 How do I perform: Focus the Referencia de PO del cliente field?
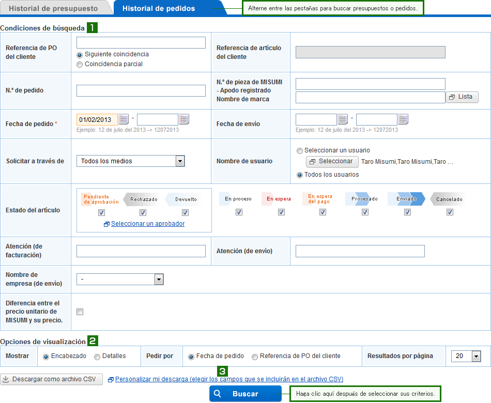141,42
